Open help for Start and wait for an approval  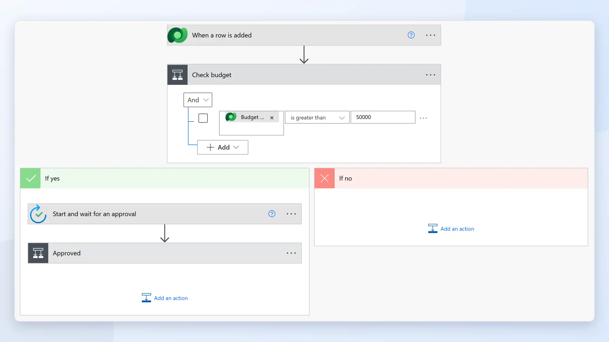272,214
